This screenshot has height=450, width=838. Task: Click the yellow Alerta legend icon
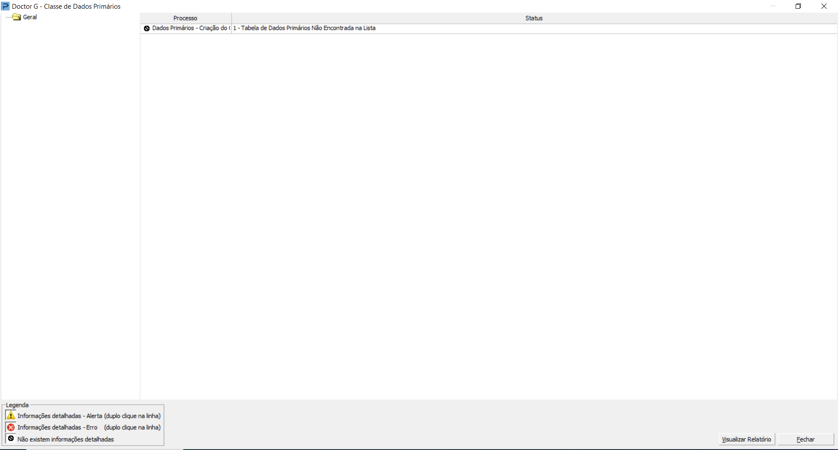point(11,416)
